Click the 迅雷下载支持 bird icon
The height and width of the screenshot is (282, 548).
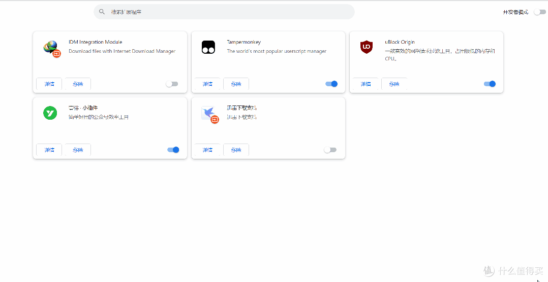209,114
